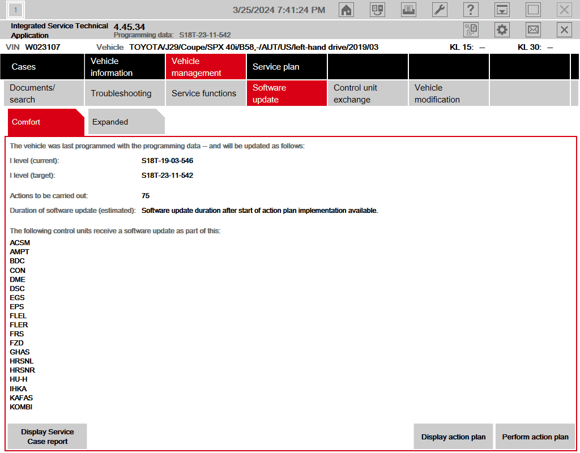Open Vehicle modification submenu
580x453 pixels.
pos(449,93)
